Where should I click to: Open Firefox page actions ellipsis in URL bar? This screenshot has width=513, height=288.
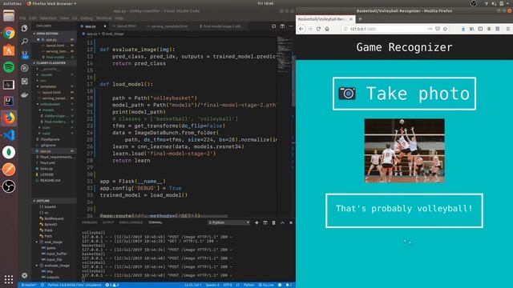click(x=430, y=29)
